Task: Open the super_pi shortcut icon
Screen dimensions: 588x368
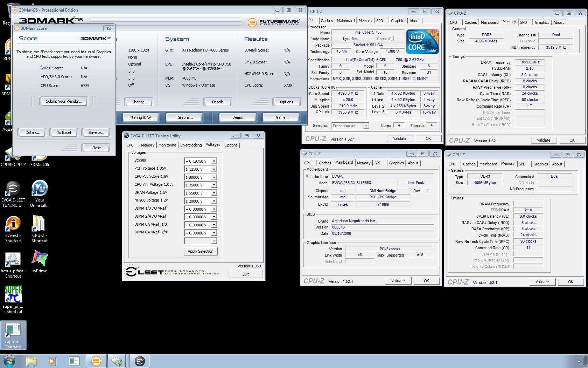Action: [13, 300]
